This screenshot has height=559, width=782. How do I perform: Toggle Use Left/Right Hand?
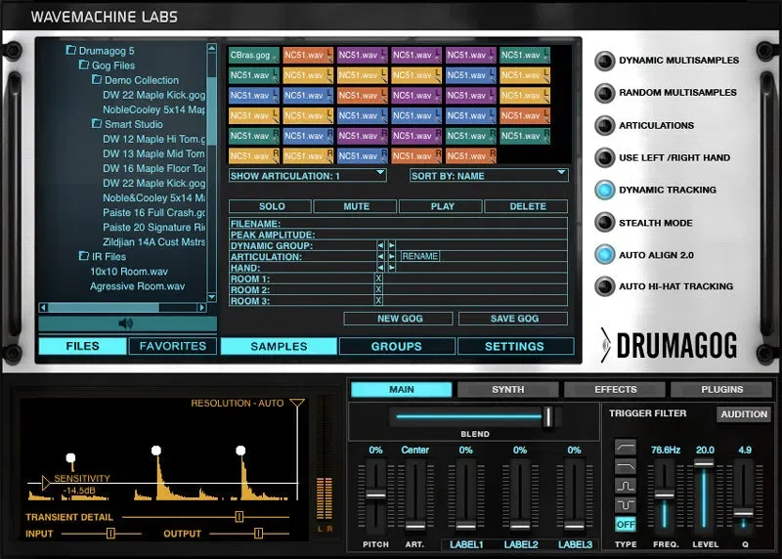(605, 158)
